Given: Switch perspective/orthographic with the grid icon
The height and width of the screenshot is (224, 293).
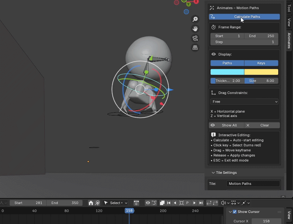Looking at the screenshot, I should tap(195, 48).
